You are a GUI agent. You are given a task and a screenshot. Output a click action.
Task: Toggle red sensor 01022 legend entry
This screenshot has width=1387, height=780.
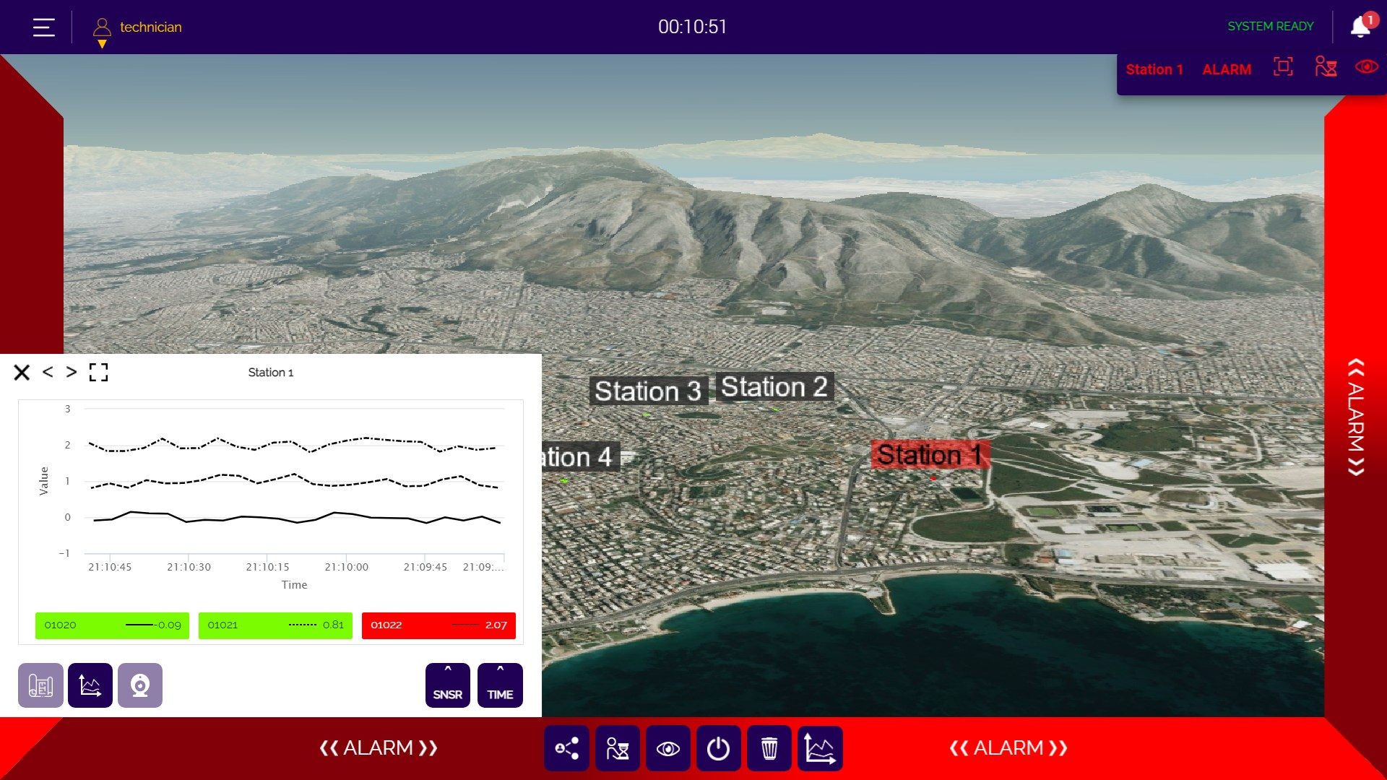438,625
